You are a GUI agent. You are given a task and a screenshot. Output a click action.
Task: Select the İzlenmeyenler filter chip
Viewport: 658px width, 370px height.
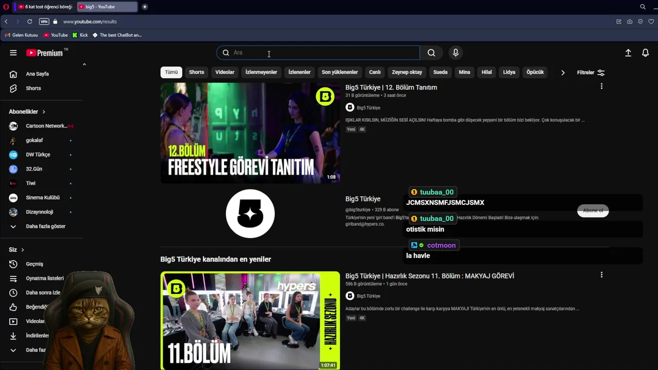pyautogui.click(x=261, y=72)
